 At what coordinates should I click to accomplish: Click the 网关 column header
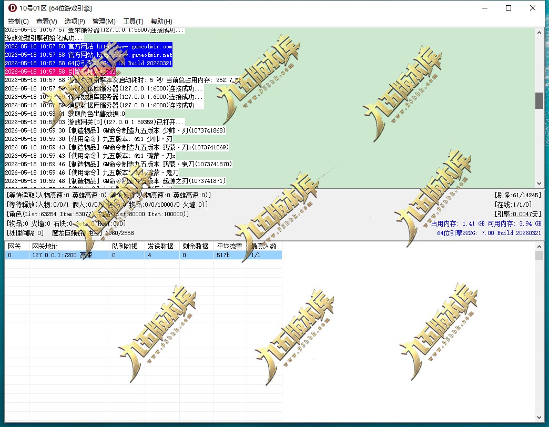coord(17,247)
